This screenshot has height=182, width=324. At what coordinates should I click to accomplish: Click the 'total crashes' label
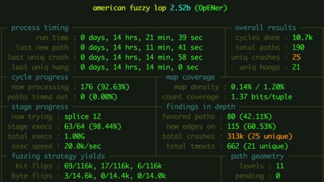tap(188, 136)
